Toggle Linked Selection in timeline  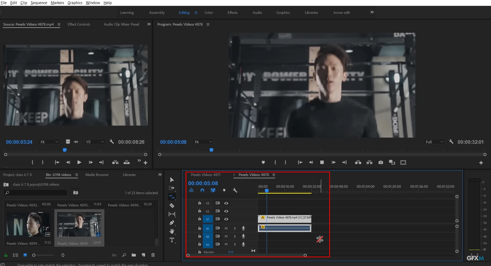[213, 190]
